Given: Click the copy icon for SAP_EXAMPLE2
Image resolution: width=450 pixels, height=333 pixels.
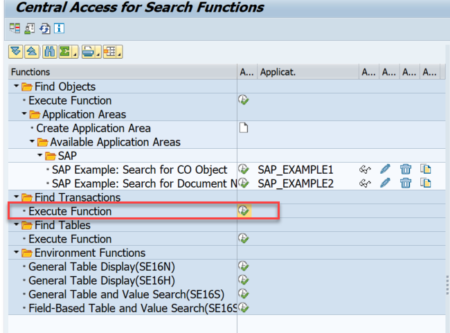Looking at the screenshot, I should pos(426,183).
